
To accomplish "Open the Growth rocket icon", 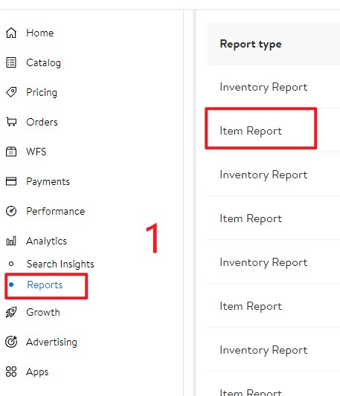I will pos(11,312).
